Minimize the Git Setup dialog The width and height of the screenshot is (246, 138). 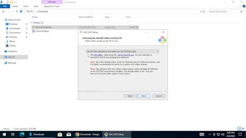147,32
